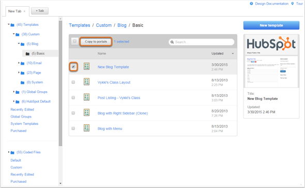Go to Templates in the breadcrumb
This screenshot has height=188, width=305.
(80, 25)
